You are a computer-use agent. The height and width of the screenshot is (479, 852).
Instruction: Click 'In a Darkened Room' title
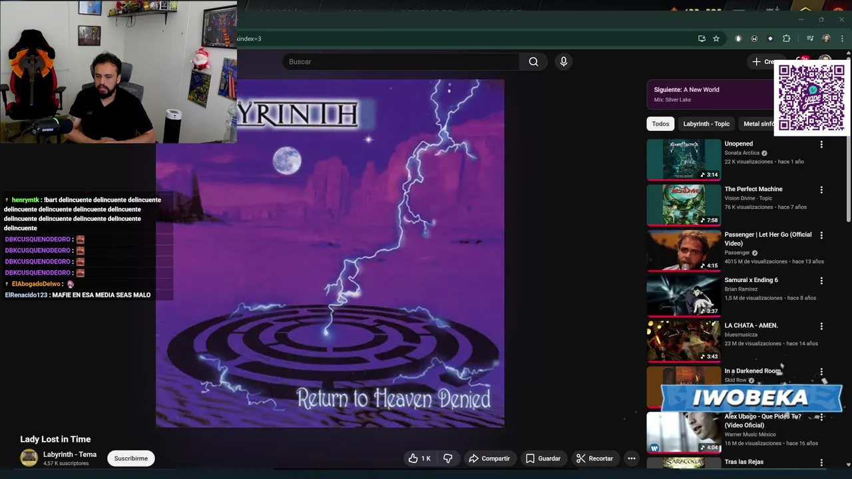pyautogui.click(x=752, y=371)
